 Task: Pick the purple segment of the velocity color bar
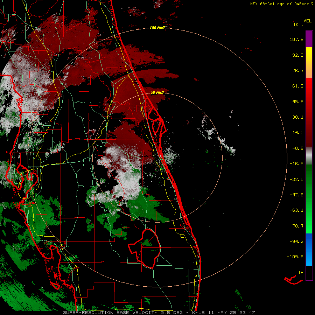(309, 39)
